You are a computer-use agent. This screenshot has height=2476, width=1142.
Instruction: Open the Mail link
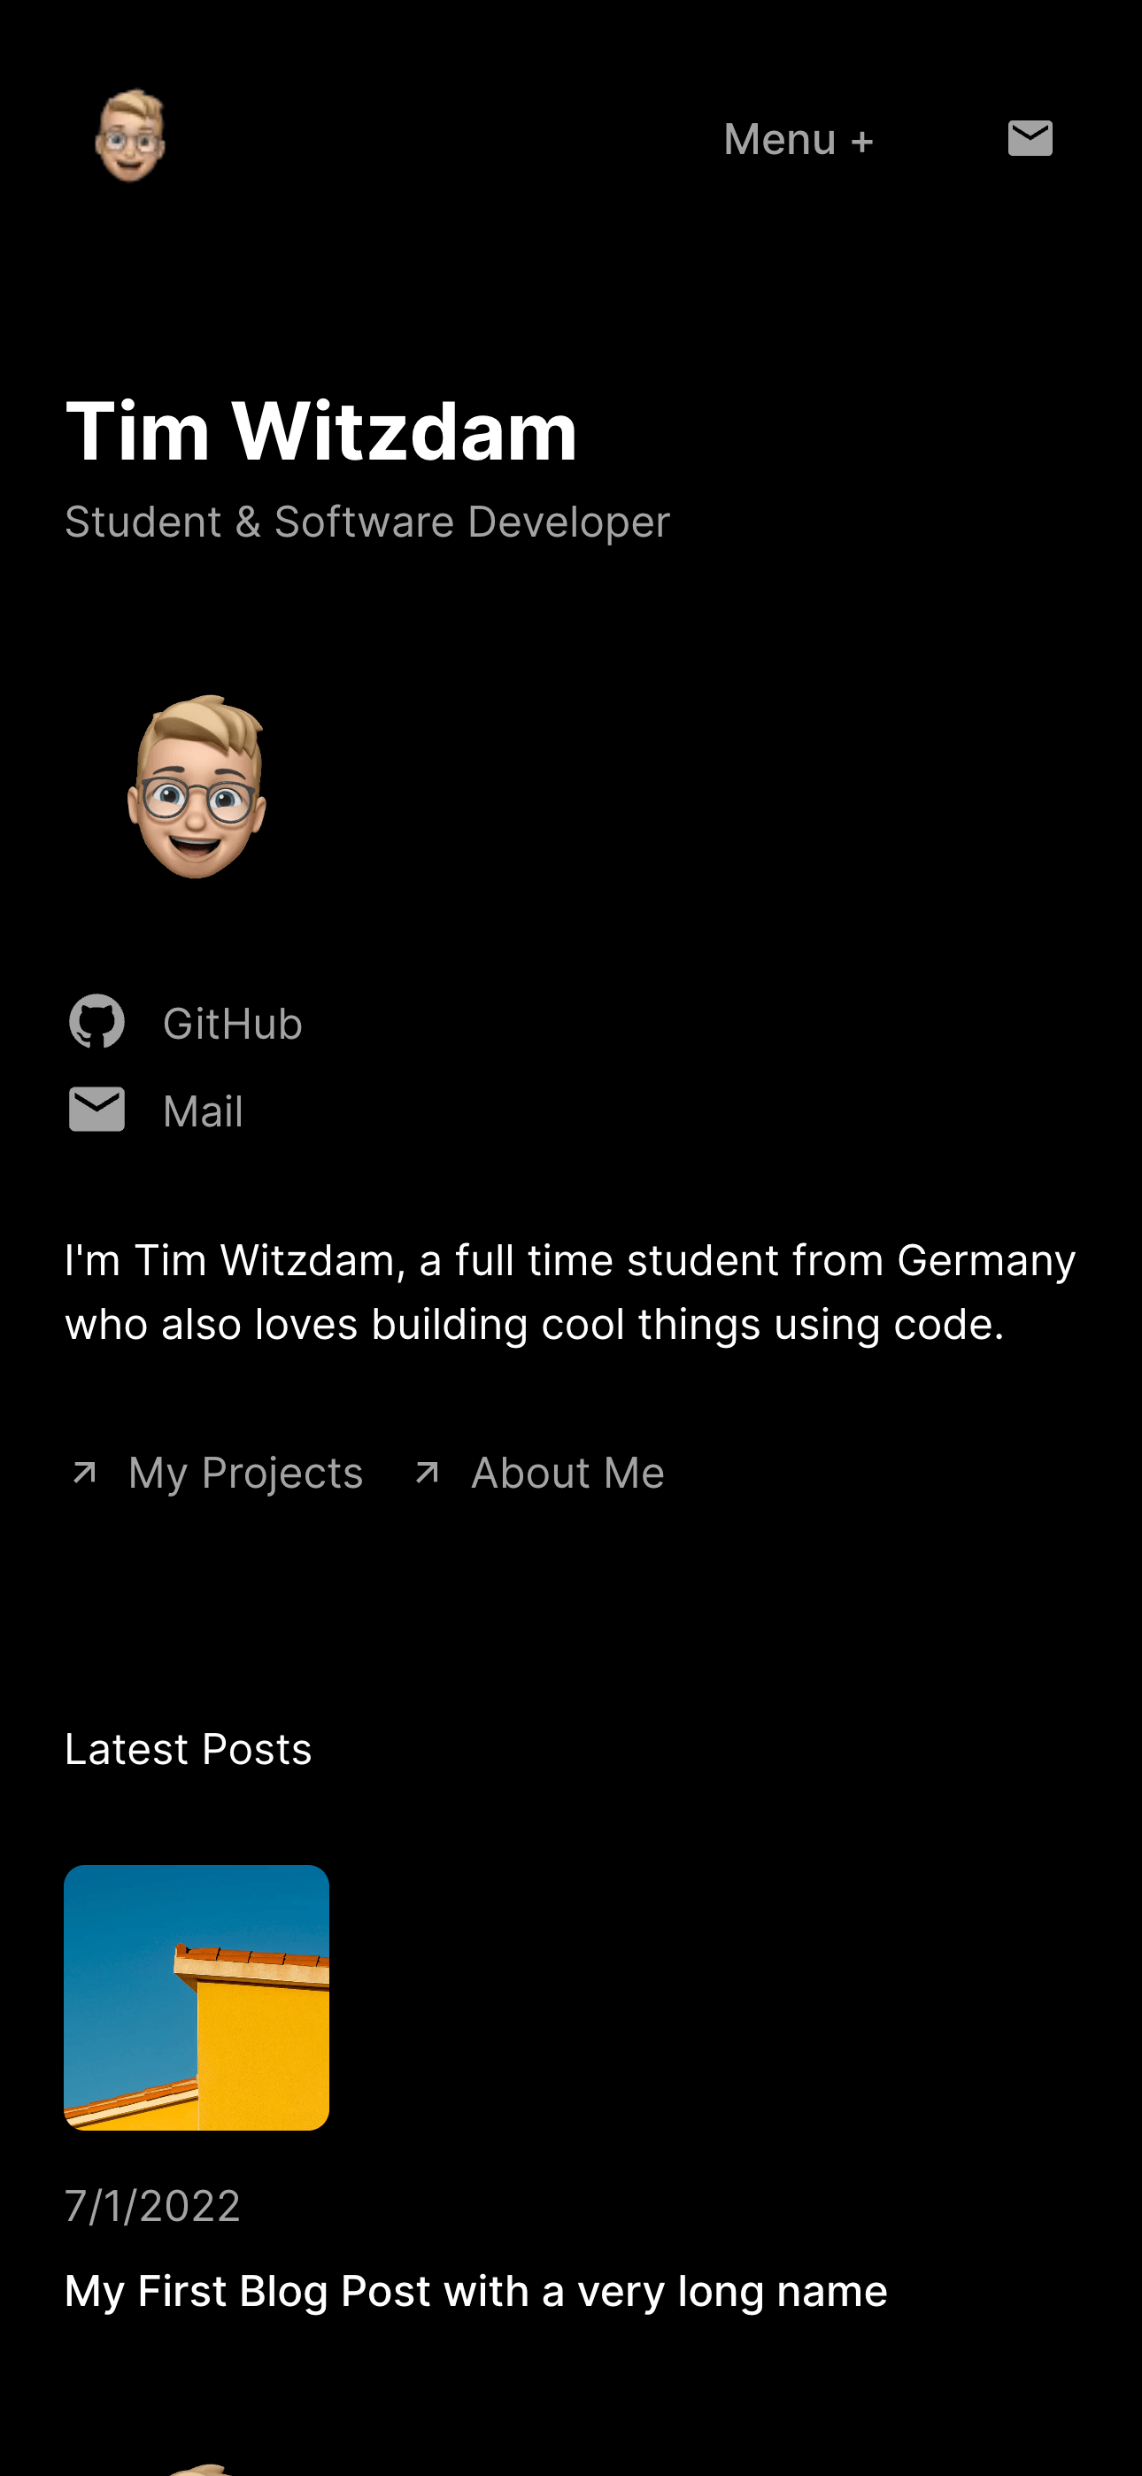(203, 1111)
